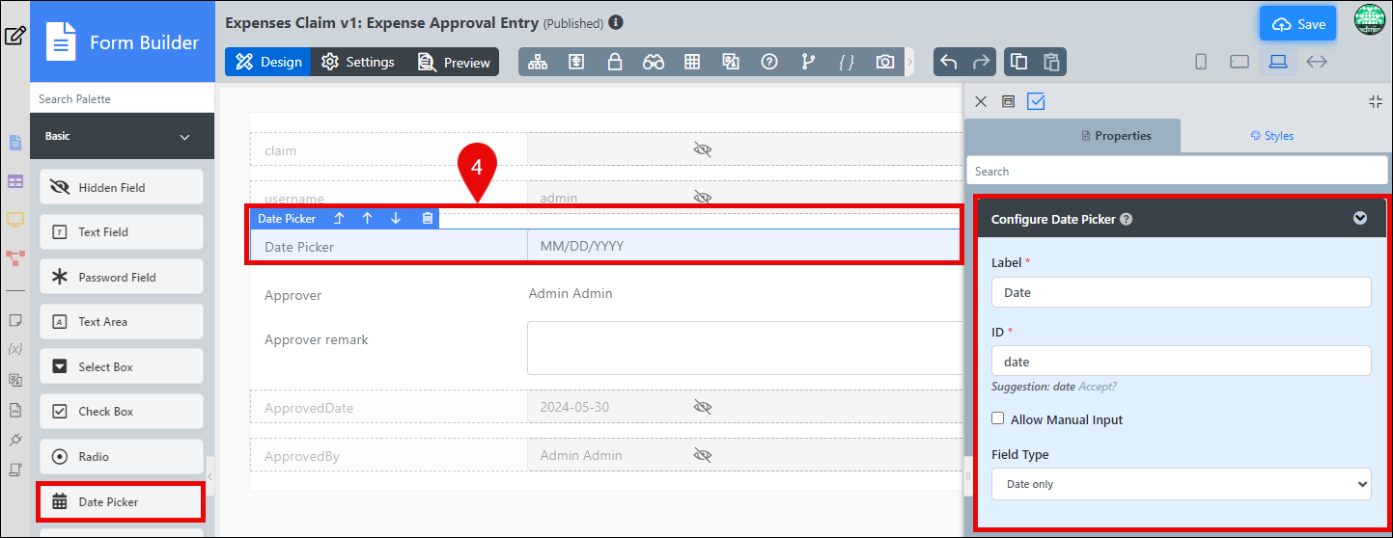Image resolution: width=1393 pixels, height=538 pixels.
Task: Open the Field Type Date only dropdown
Action: [x=1182, y=484]
